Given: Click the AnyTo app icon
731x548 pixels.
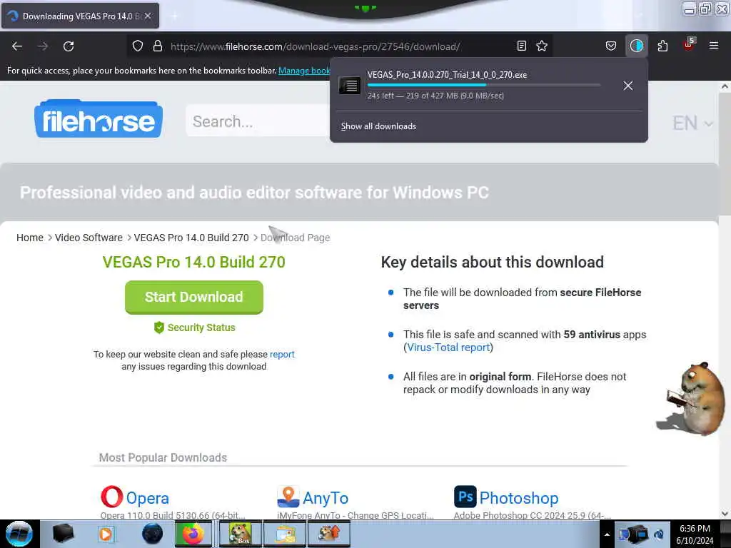Looking at the screenshot, I should point(288,497).
